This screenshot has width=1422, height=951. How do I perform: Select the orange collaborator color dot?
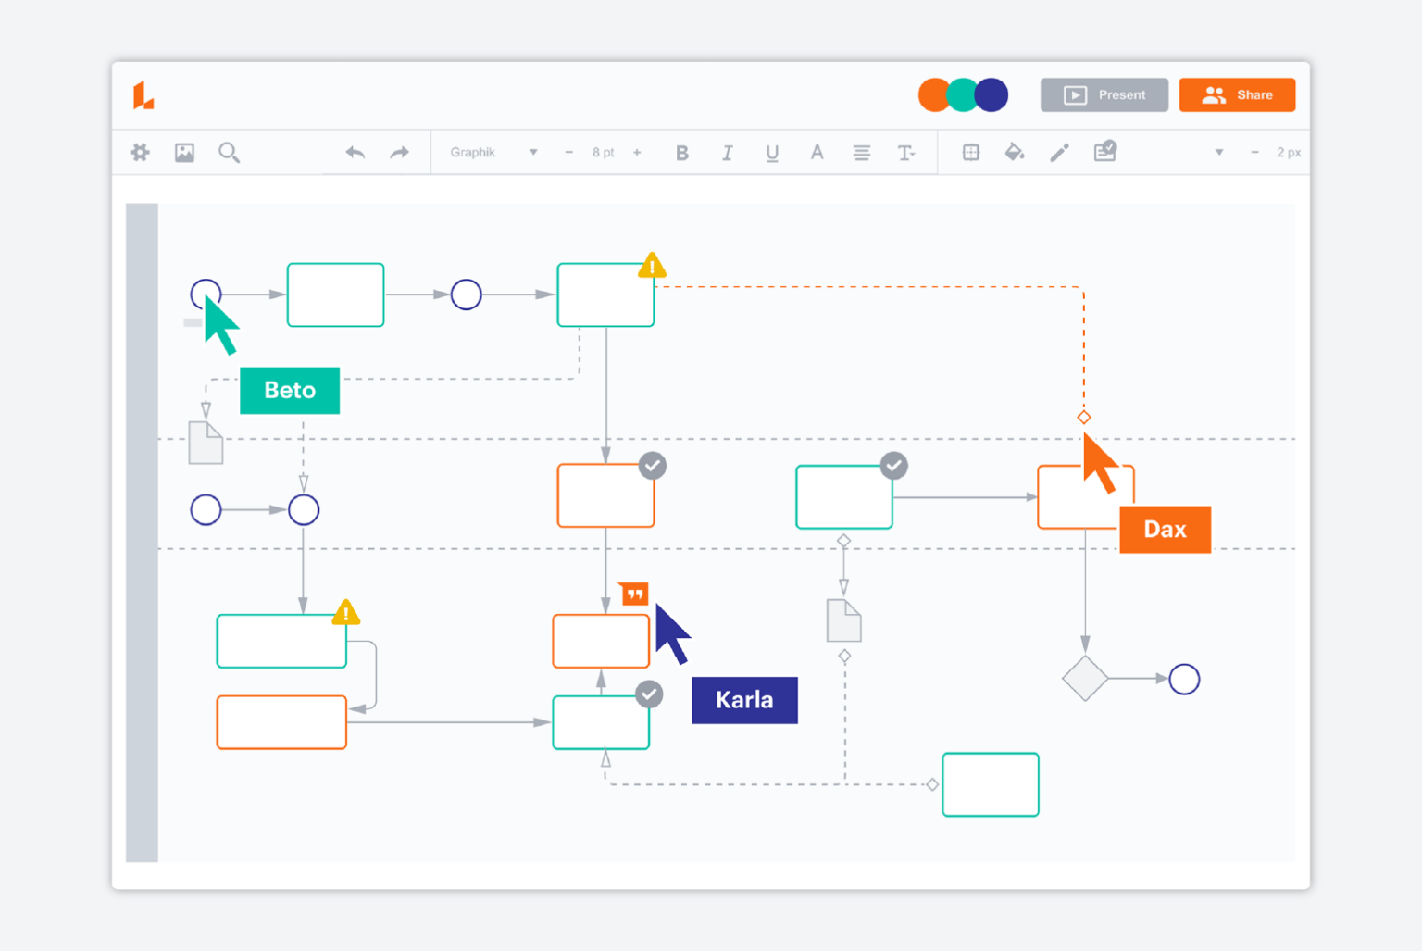click(934, 94)
